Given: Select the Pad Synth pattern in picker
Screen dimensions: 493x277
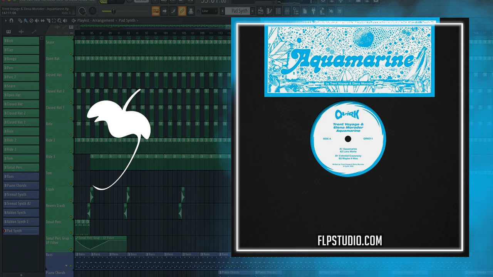Looking at the screenshot, I should pyautogui.click(x=21, y=231).
